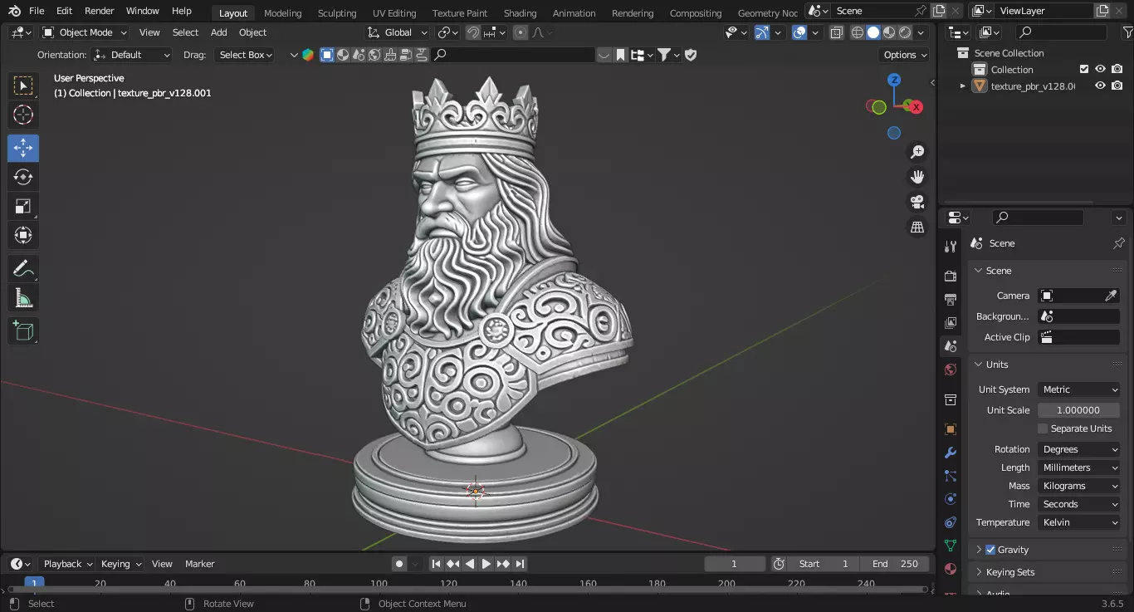Toggle snapping magnet in header
This screenshot has width=1134, height=612.
473,32
